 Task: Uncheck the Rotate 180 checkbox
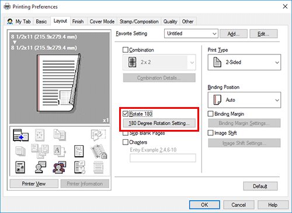(126, 114)
